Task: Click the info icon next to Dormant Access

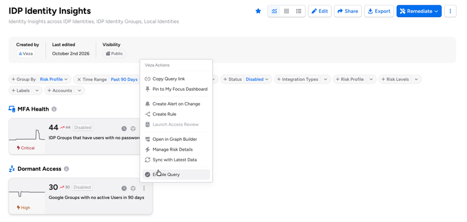Action: coord(66,169)
